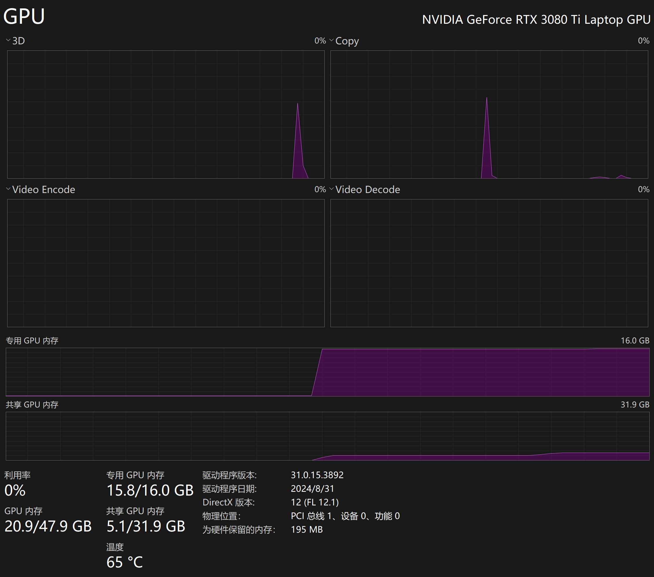Image resolution: width=654 pixels, height=577 pixels.
Task: Open the Video Decode engine dropdown
Action: click(331, 189)
